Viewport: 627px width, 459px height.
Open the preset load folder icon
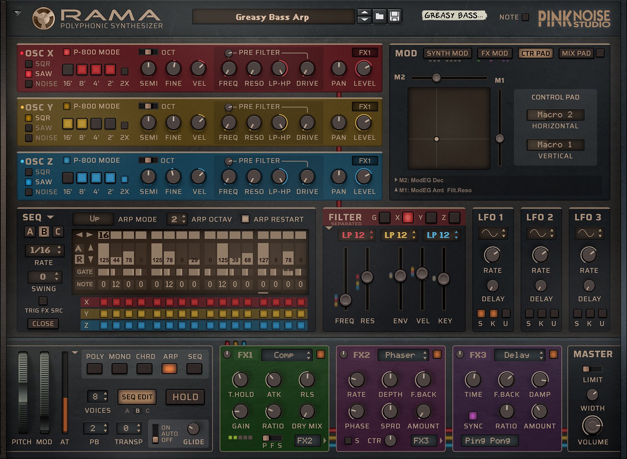pos(380,16)
